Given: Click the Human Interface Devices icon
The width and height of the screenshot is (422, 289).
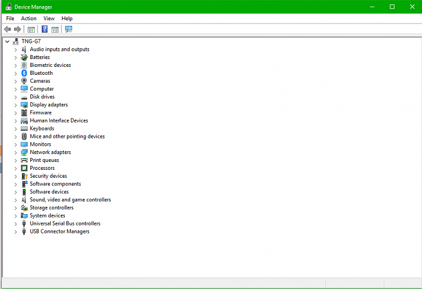Looking at the screenshot, I should click(x=24, y=121).
